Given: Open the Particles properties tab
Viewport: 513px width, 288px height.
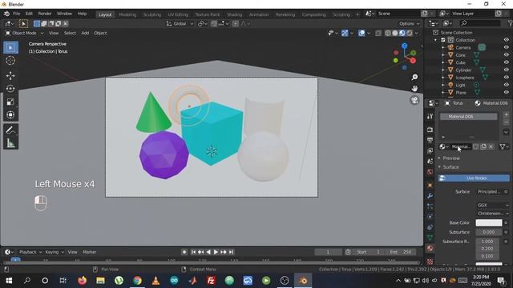Looking at the screenshot, I should click(430, 206).
